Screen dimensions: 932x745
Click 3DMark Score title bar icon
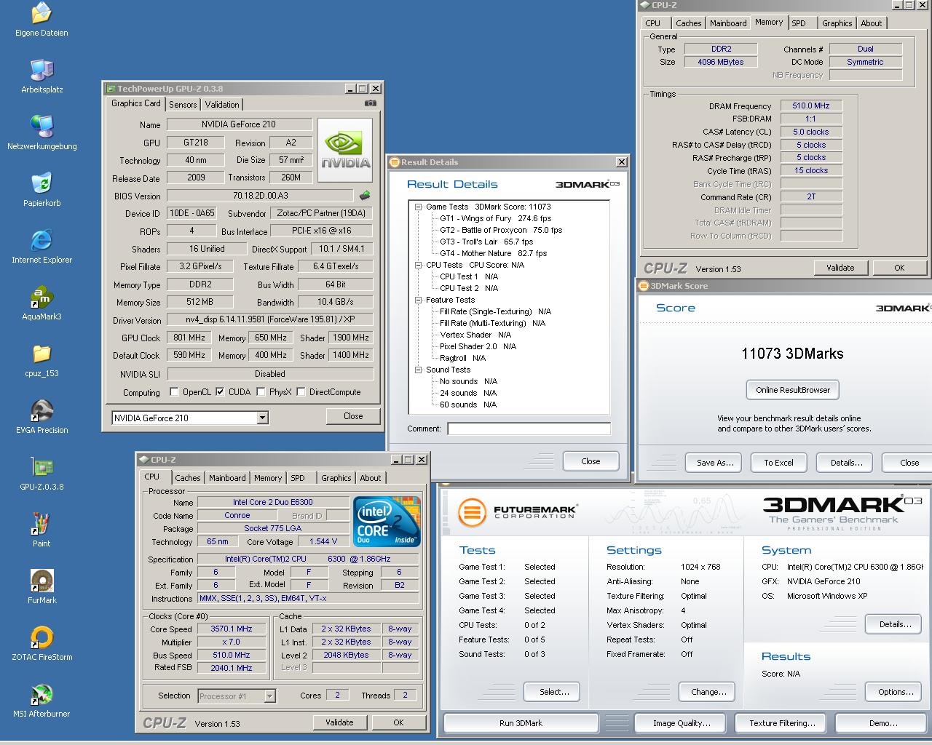pyautogui.click(x=644, y=286)
